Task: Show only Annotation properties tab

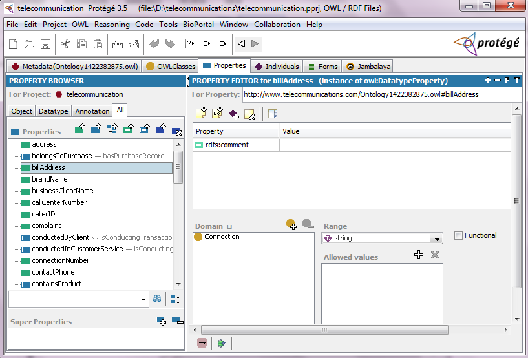Action: pos(92,111)
